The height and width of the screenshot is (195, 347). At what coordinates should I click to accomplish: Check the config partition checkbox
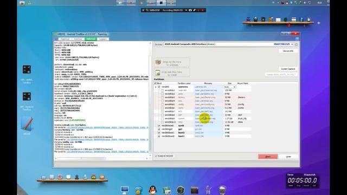[x=163, y=105]
